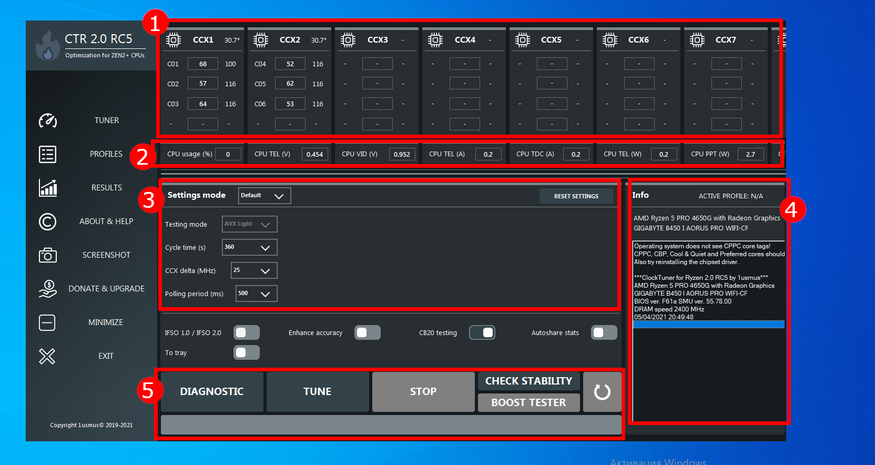
Task: Click the CPU TEL (V) value 0.454
Action: coord(315,154)
